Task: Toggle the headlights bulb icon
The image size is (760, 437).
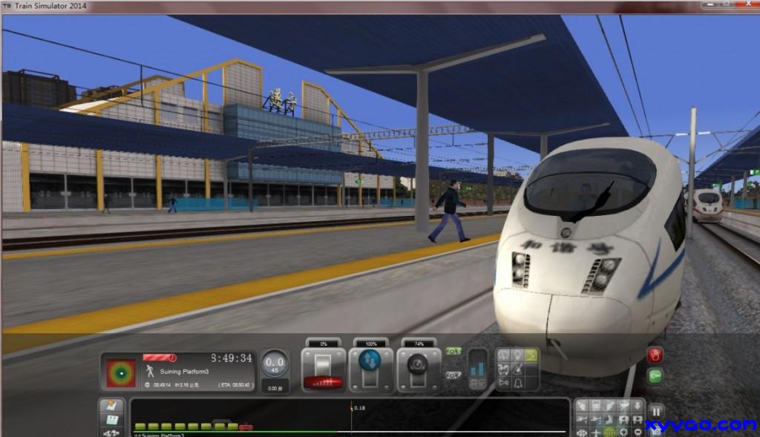Action: [x=517, y=356]
